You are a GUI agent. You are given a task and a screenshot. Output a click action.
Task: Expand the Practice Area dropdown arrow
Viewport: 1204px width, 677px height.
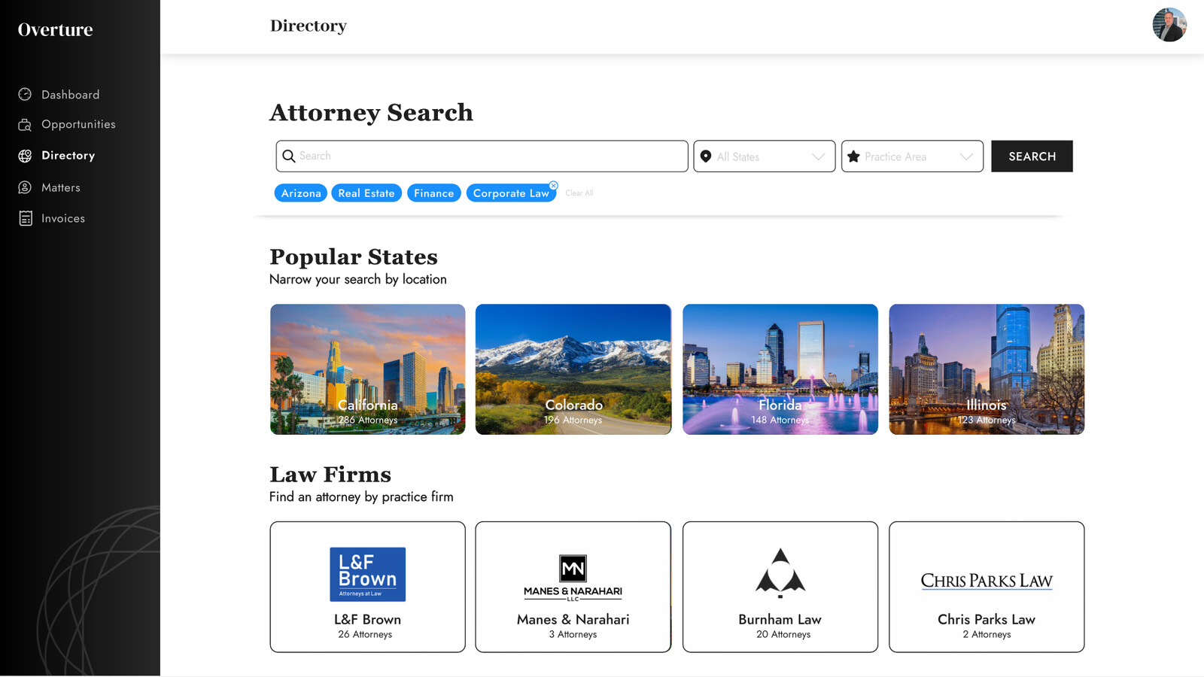coord(966,156)
